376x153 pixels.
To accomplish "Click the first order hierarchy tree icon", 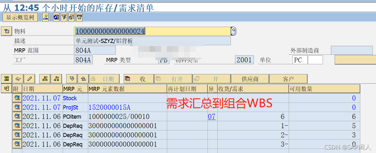I will [x=45, y=79].
